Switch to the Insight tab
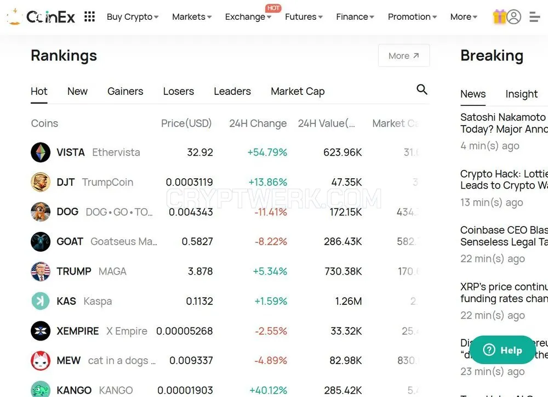Image resolution: width=548 pixels, height=397 pixels. (522, 94)
